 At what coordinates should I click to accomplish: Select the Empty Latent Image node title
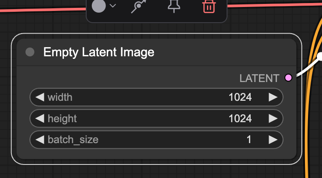(x=98, y=52)
